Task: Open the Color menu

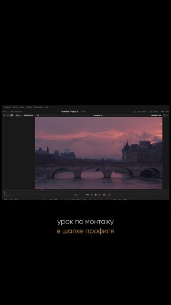Action: coord(22,107)
